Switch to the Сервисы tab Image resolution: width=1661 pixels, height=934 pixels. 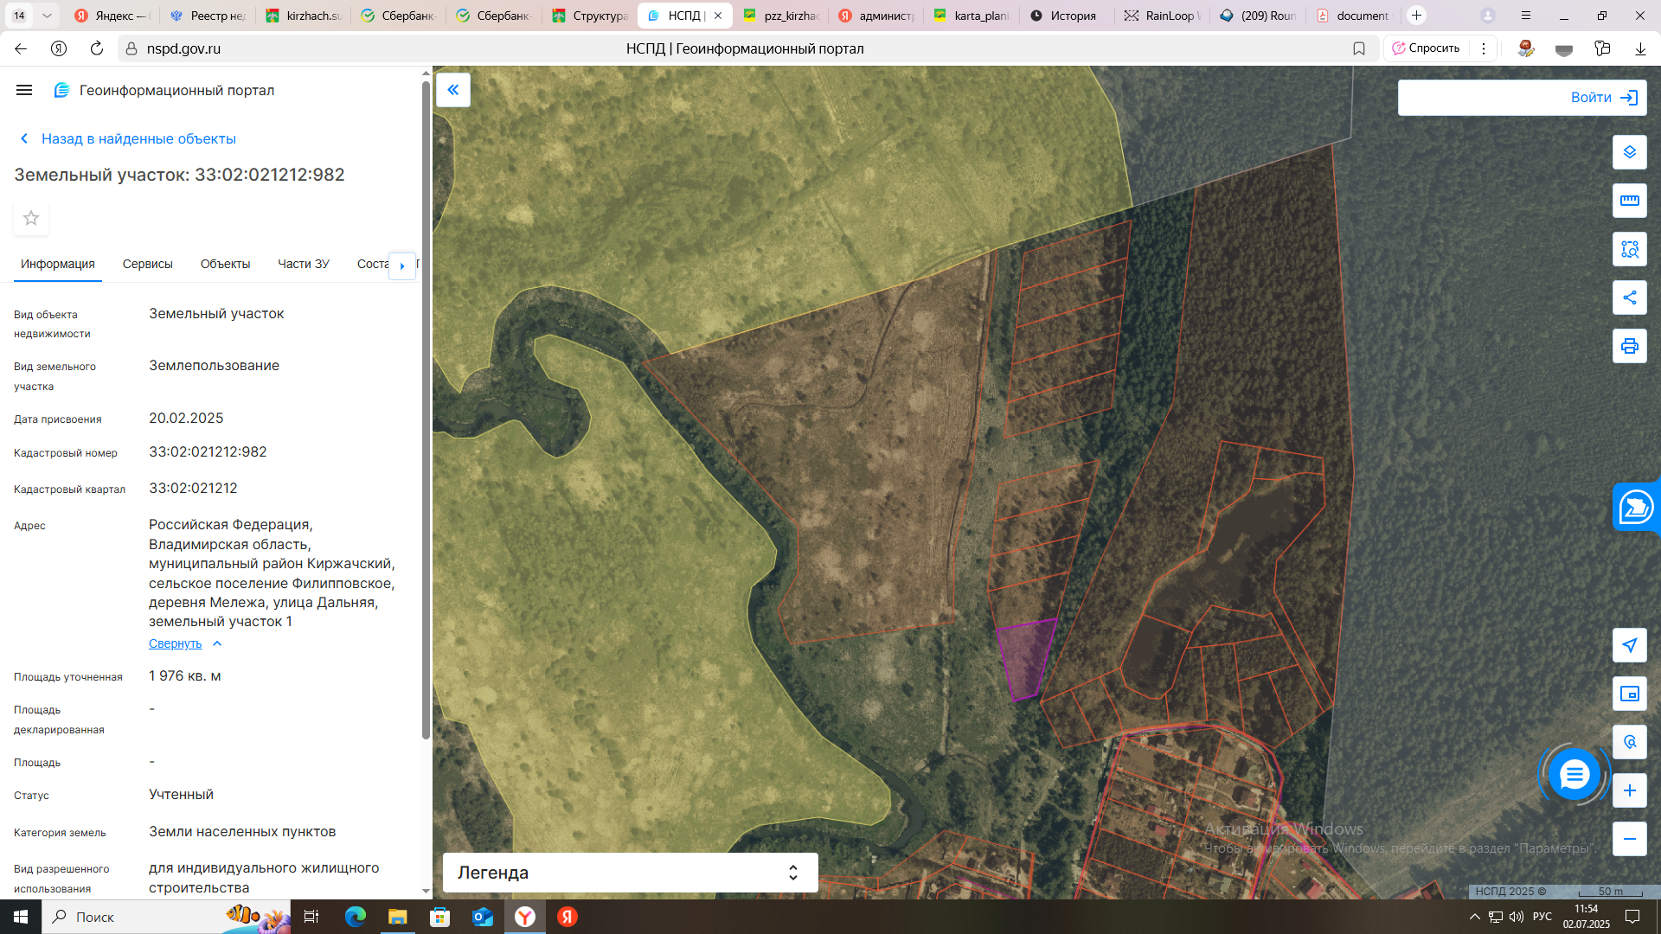coord(147,264)
